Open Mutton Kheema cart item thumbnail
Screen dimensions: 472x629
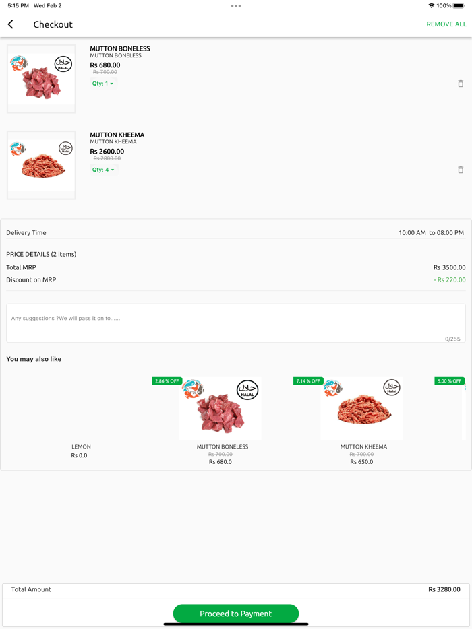click(x=41, y=165)
